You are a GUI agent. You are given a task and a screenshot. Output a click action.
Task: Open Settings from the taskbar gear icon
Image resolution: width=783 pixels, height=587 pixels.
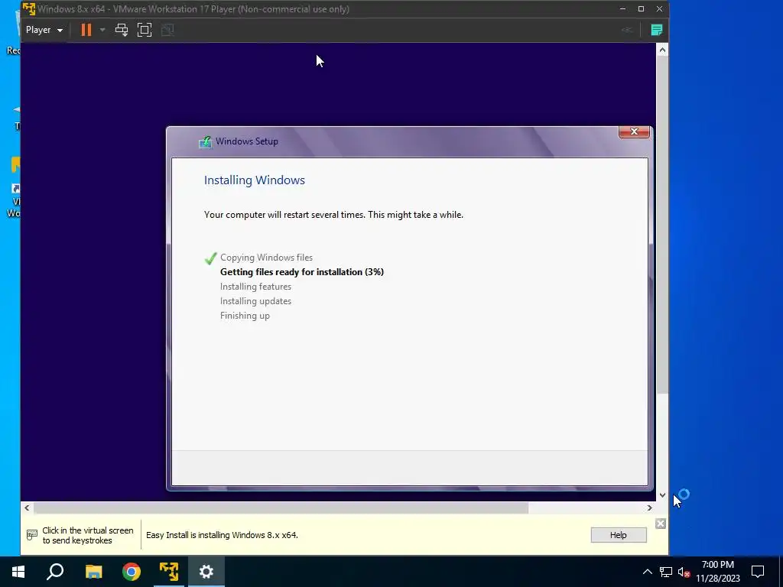point(206,572)
